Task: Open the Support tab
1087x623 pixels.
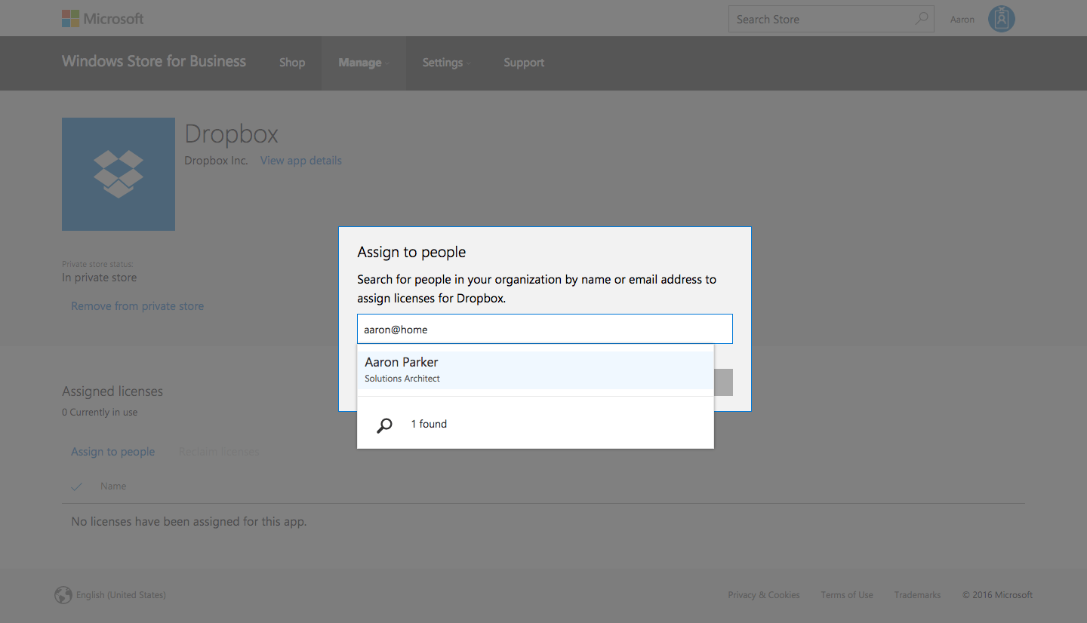Action: click(x=524, y=63)
